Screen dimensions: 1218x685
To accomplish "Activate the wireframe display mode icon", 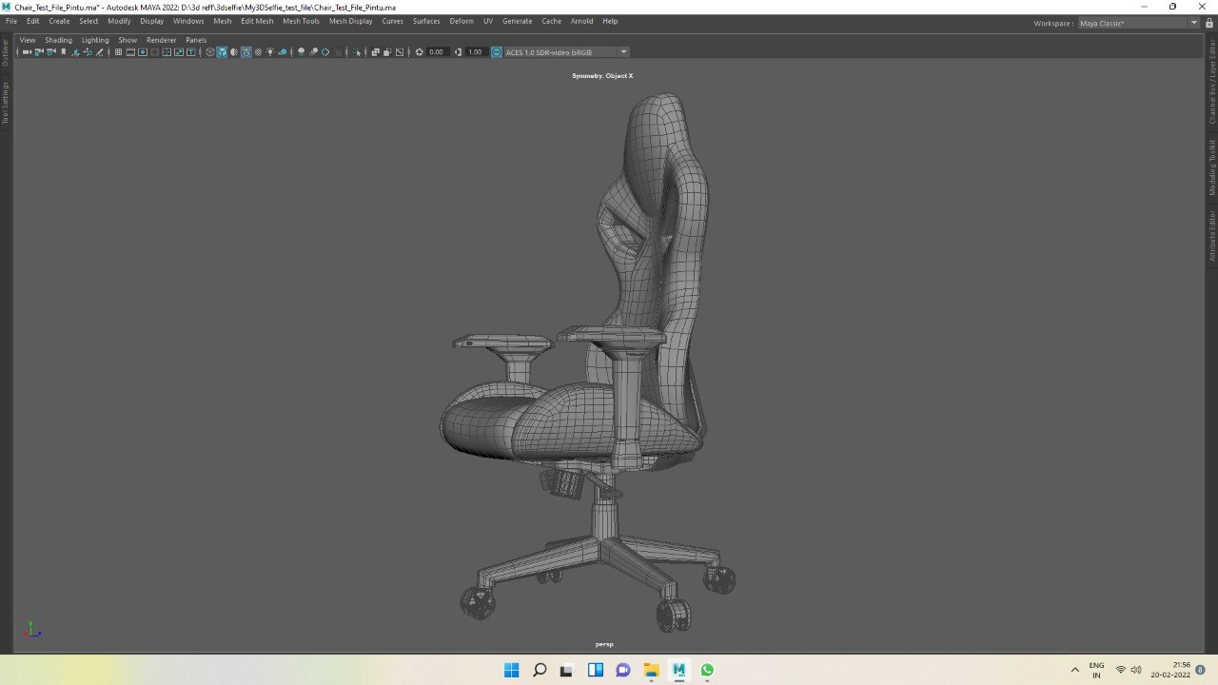I will tap(208, 52).
